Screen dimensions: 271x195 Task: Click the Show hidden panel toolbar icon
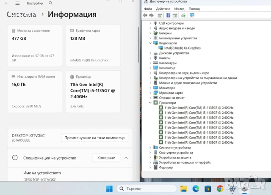click(x=160, y=15)
